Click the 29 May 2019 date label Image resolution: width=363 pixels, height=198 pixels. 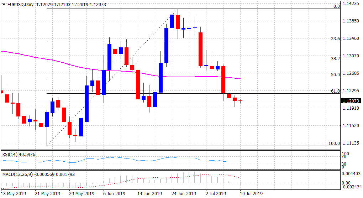(82, 193)
